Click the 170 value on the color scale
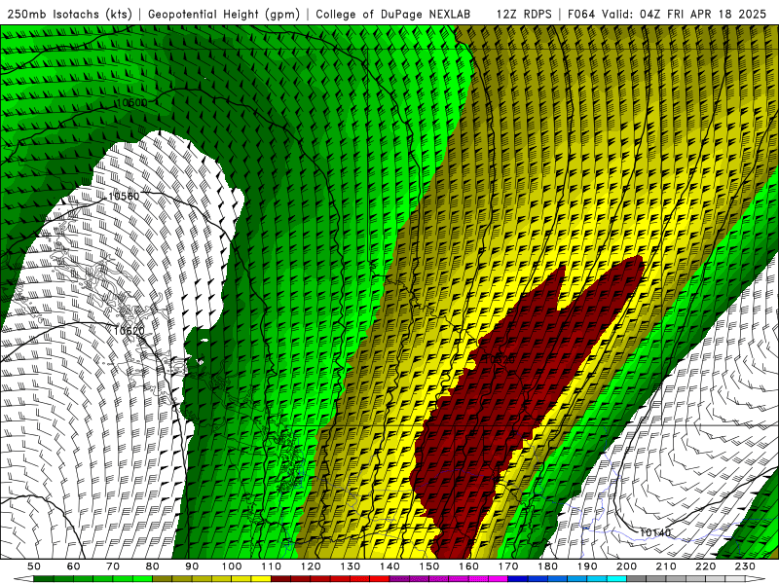This screenshot has width=779, height=584. (508, 566)
